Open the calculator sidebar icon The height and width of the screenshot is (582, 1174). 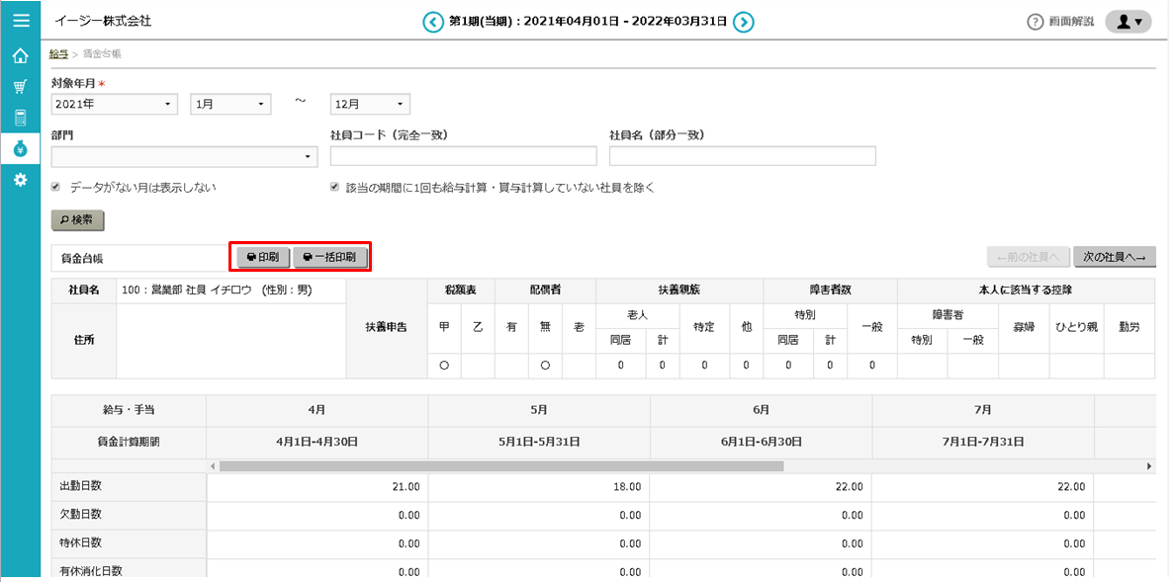point(20,119)
